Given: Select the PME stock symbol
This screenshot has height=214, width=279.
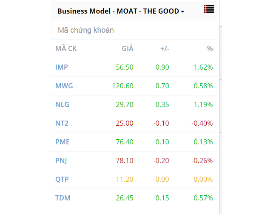Looking at the screenshot, I should click(x=63, y=142).
